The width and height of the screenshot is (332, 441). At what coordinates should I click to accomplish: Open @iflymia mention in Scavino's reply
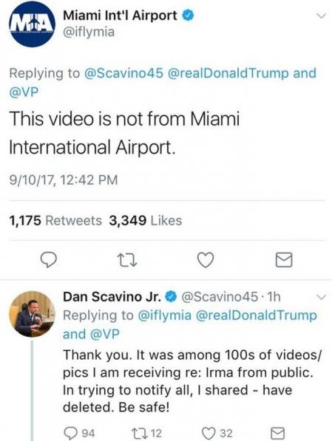[x=164, y=315]
